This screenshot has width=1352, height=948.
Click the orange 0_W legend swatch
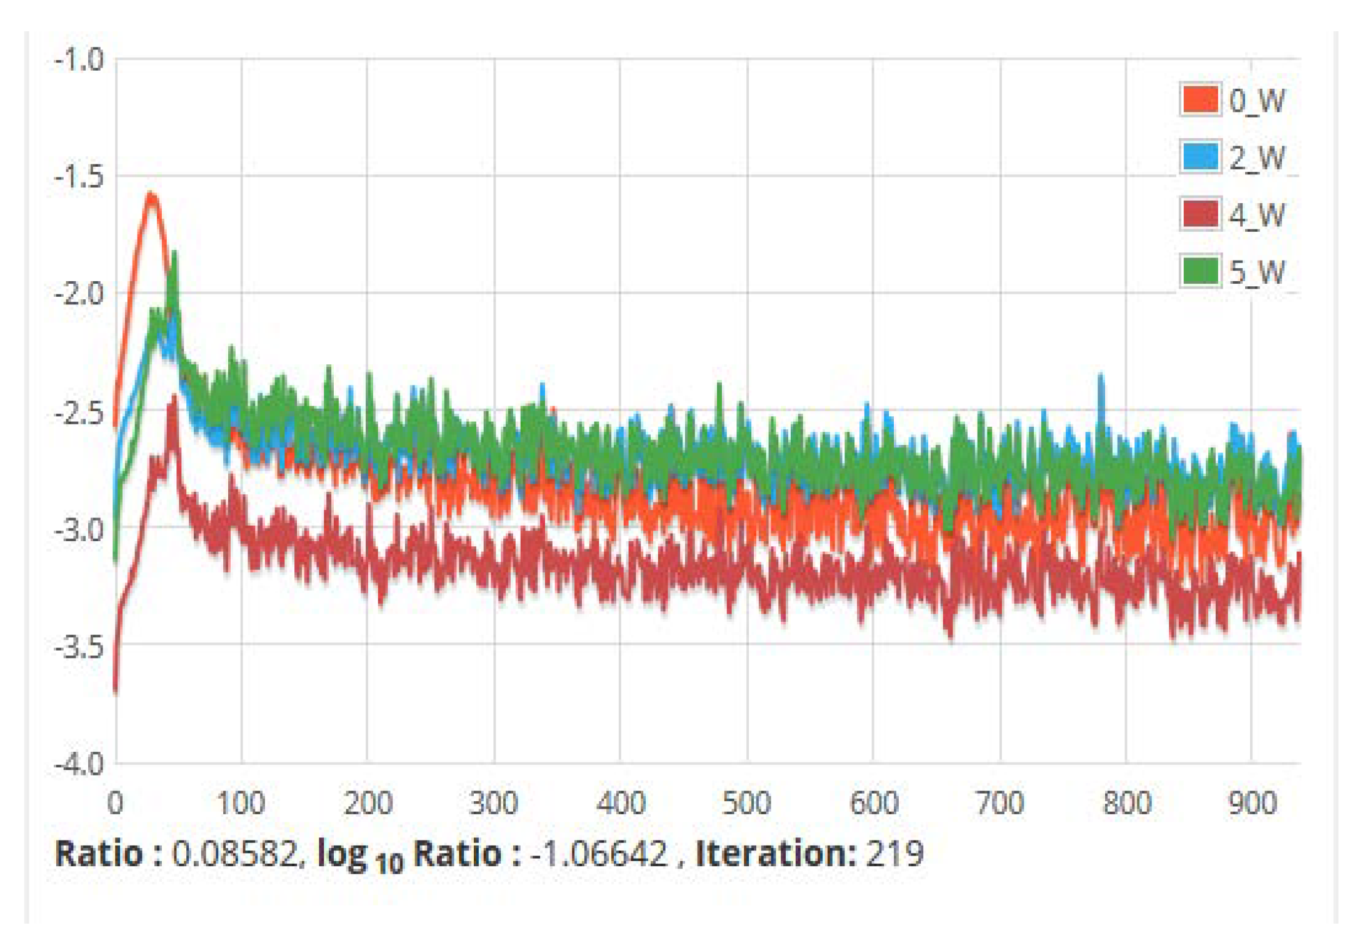pos(1200,99)
